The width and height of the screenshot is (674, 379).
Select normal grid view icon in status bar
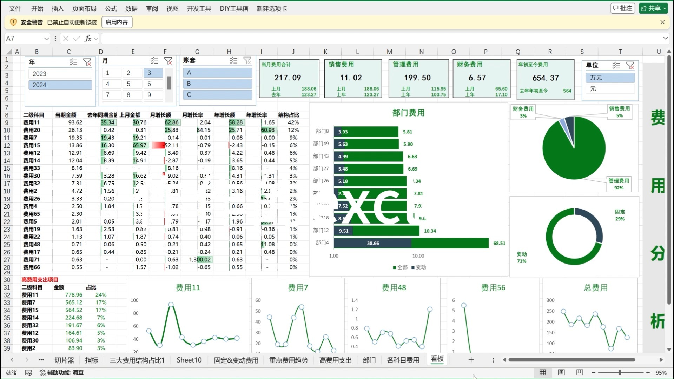[x=542, y=373]
